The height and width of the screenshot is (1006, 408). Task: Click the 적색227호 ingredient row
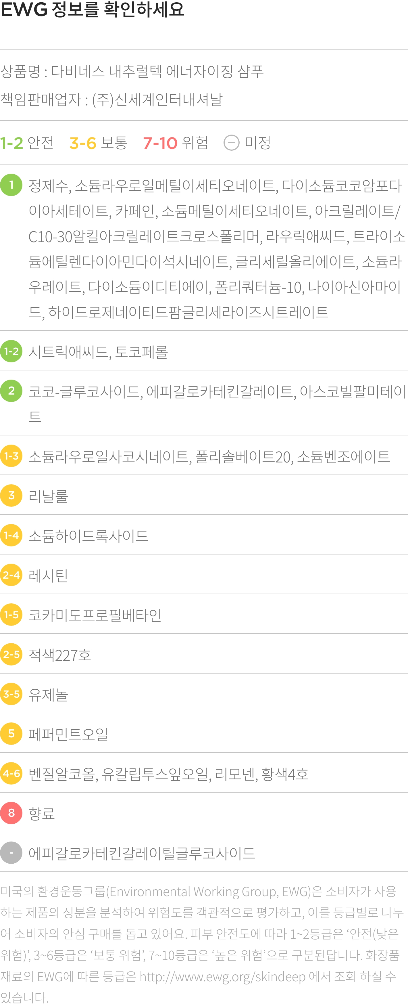coord(204,654)
